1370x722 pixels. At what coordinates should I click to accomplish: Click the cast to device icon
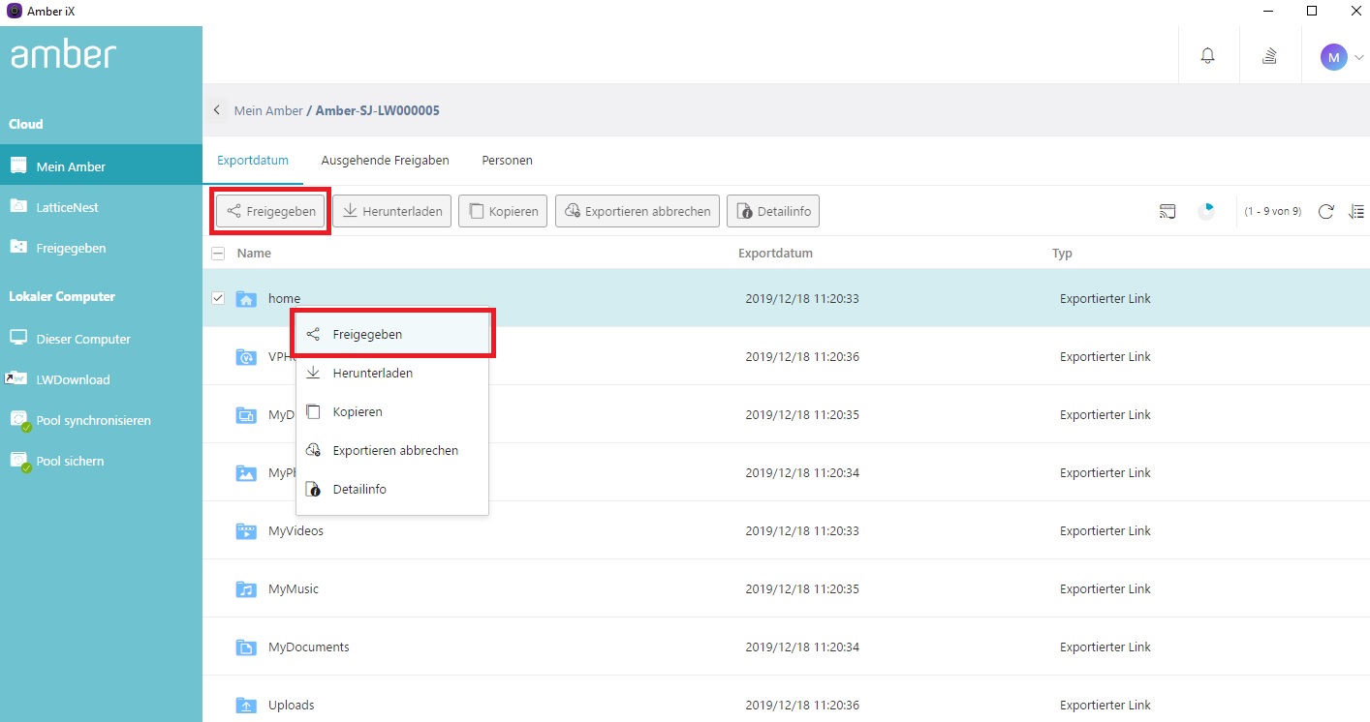[1168, 212]
